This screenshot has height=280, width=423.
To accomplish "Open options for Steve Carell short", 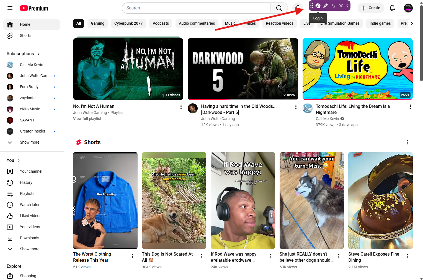I will coord(408,256).
